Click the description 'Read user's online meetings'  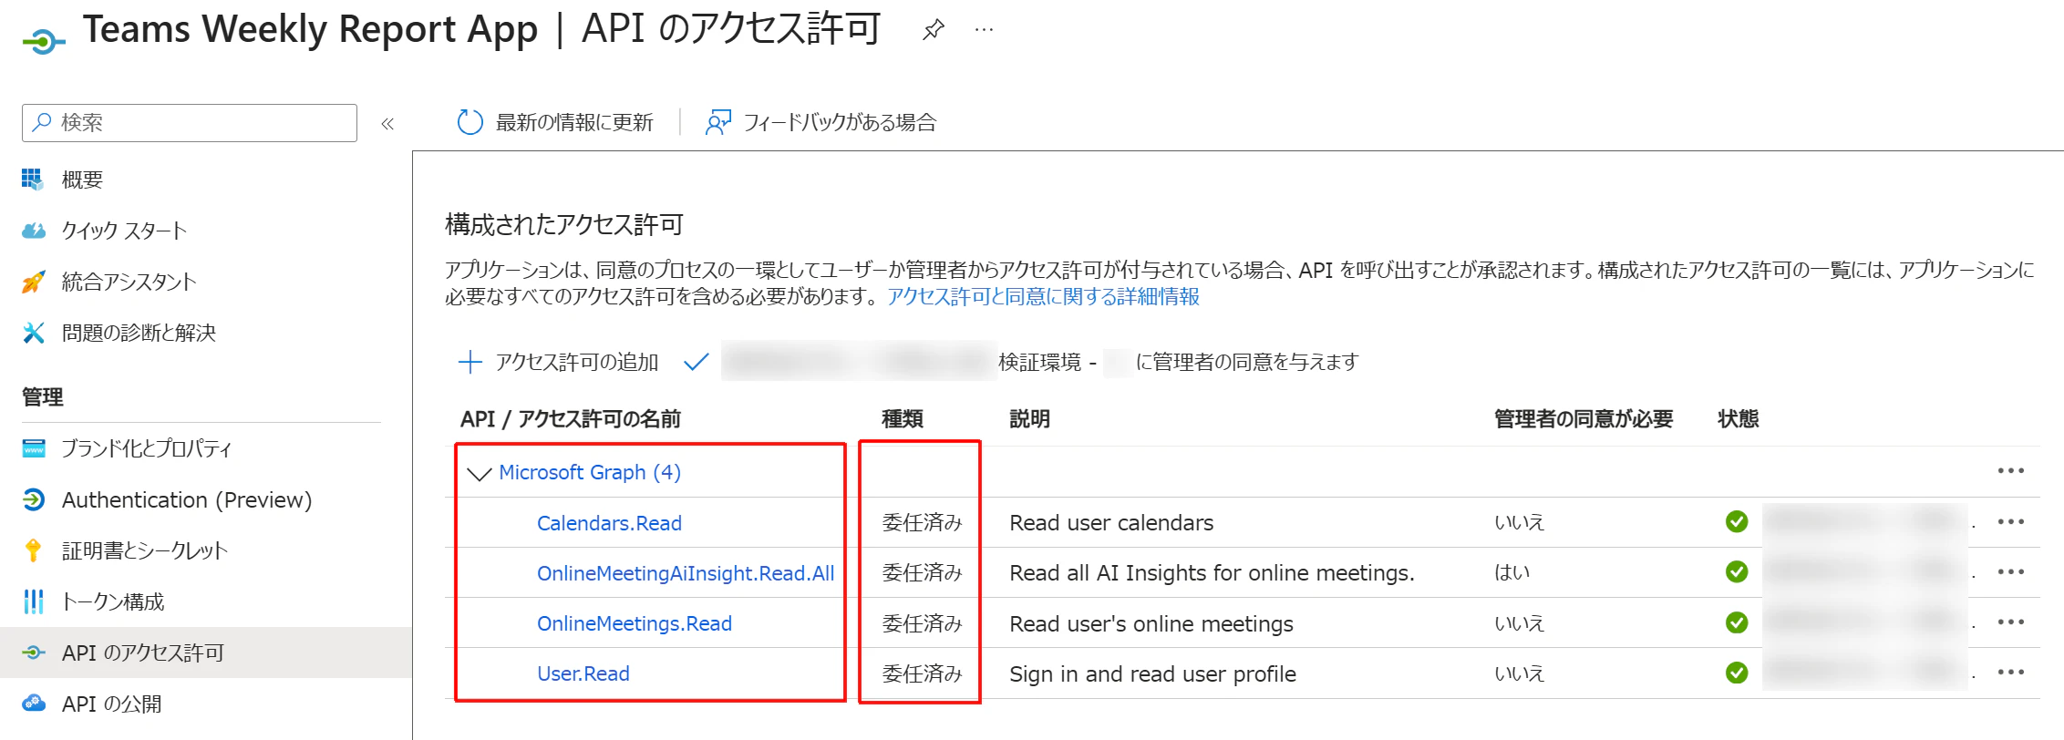(1151, 624)
